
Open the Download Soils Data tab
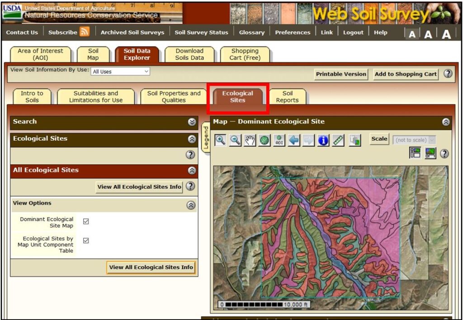pyautogui.click(x=189, y=55)
